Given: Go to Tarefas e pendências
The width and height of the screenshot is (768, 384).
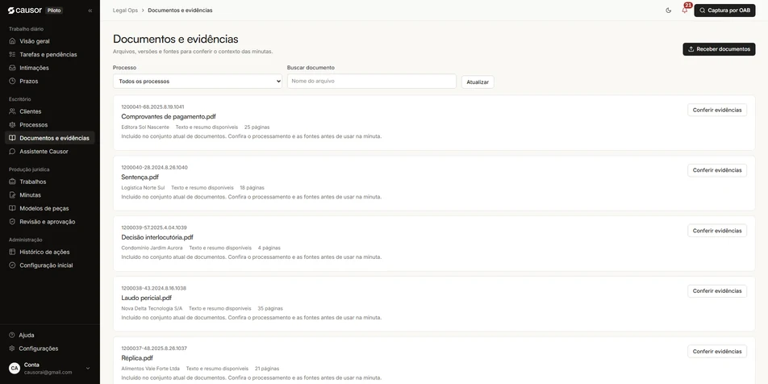Looking at the screenshot, I should 49,54.
